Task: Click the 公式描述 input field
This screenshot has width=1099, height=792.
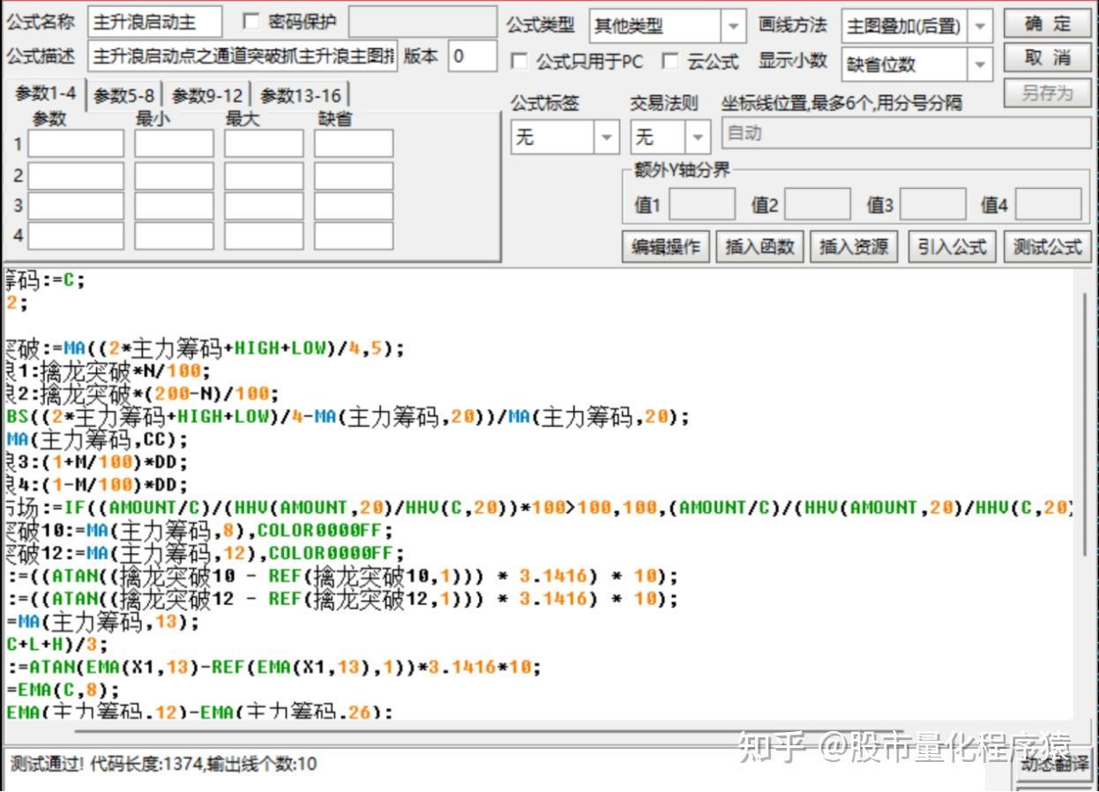Action: (243, 56)
